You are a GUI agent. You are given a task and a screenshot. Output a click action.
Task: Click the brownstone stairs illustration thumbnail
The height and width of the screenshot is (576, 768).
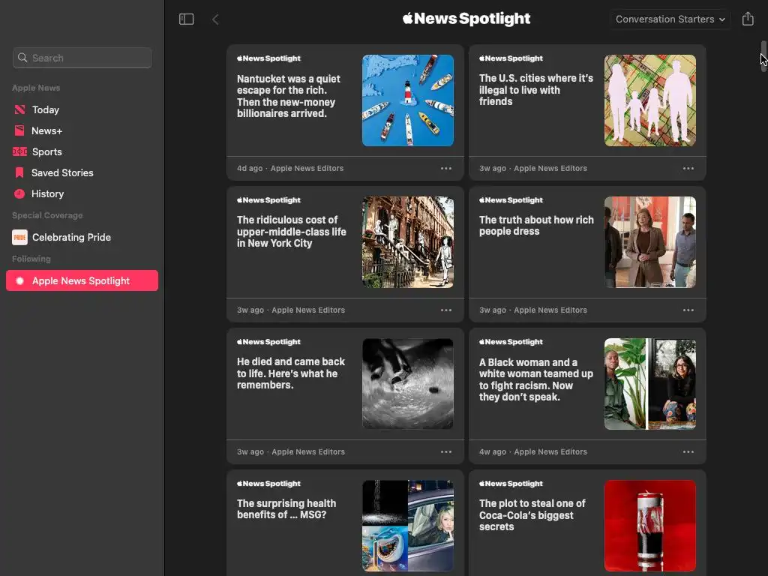407,242
